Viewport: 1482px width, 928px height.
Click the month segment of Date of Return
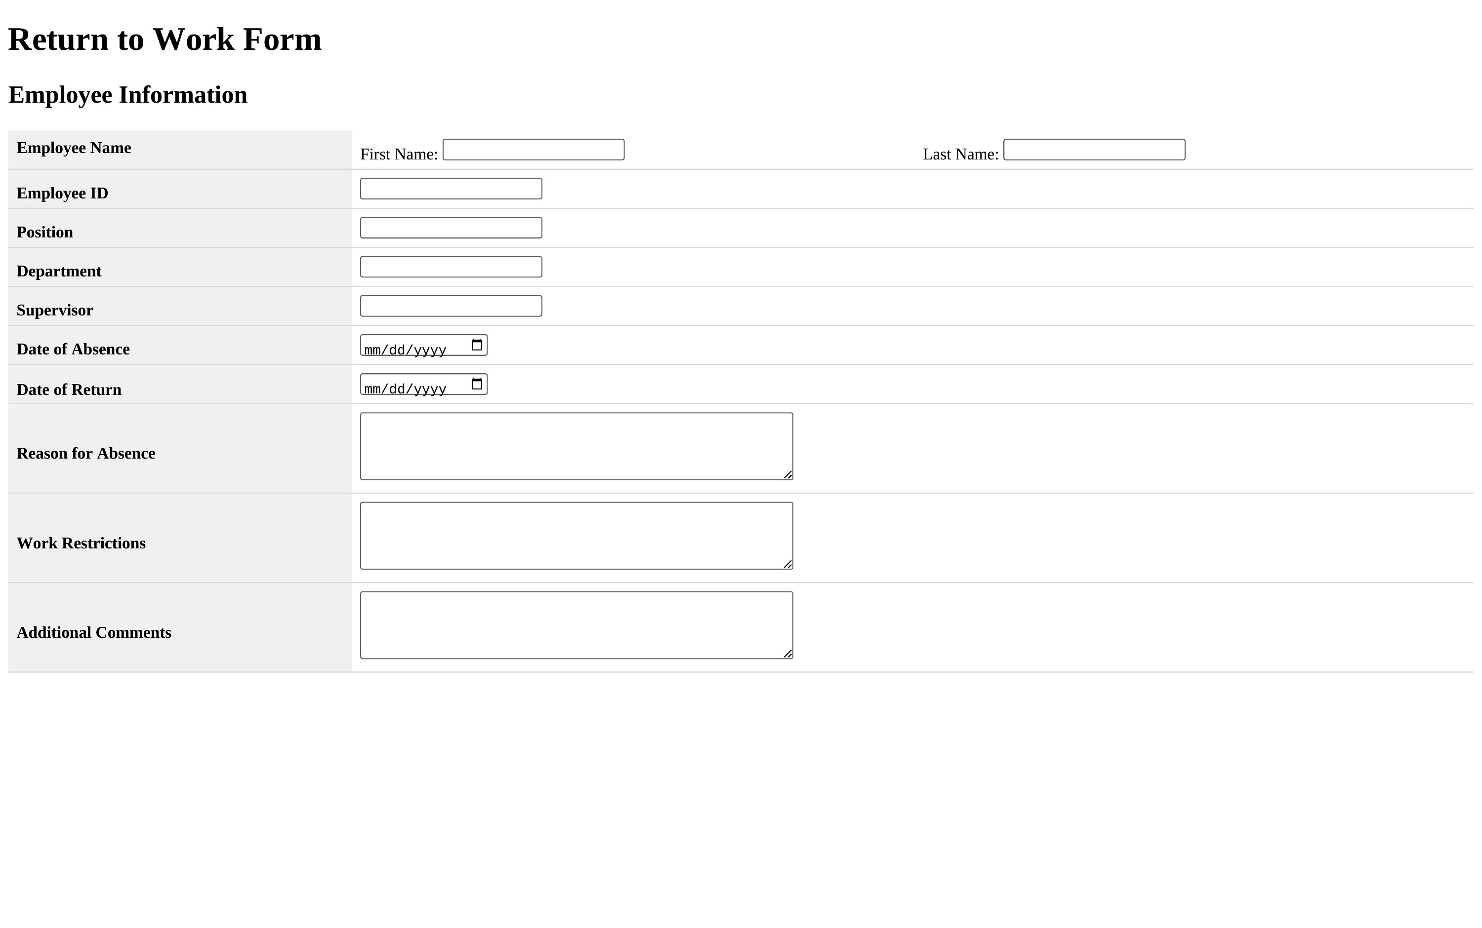[x=371, y=389]
